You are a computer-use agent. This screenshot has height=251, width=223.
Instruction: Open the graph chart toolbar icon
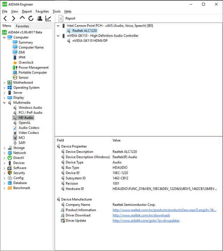coord(48,18)
